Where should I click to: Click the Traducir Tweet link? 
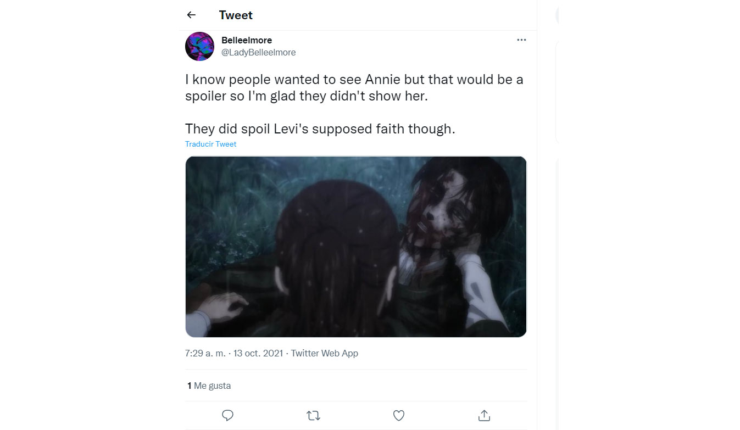coord(211,144)
